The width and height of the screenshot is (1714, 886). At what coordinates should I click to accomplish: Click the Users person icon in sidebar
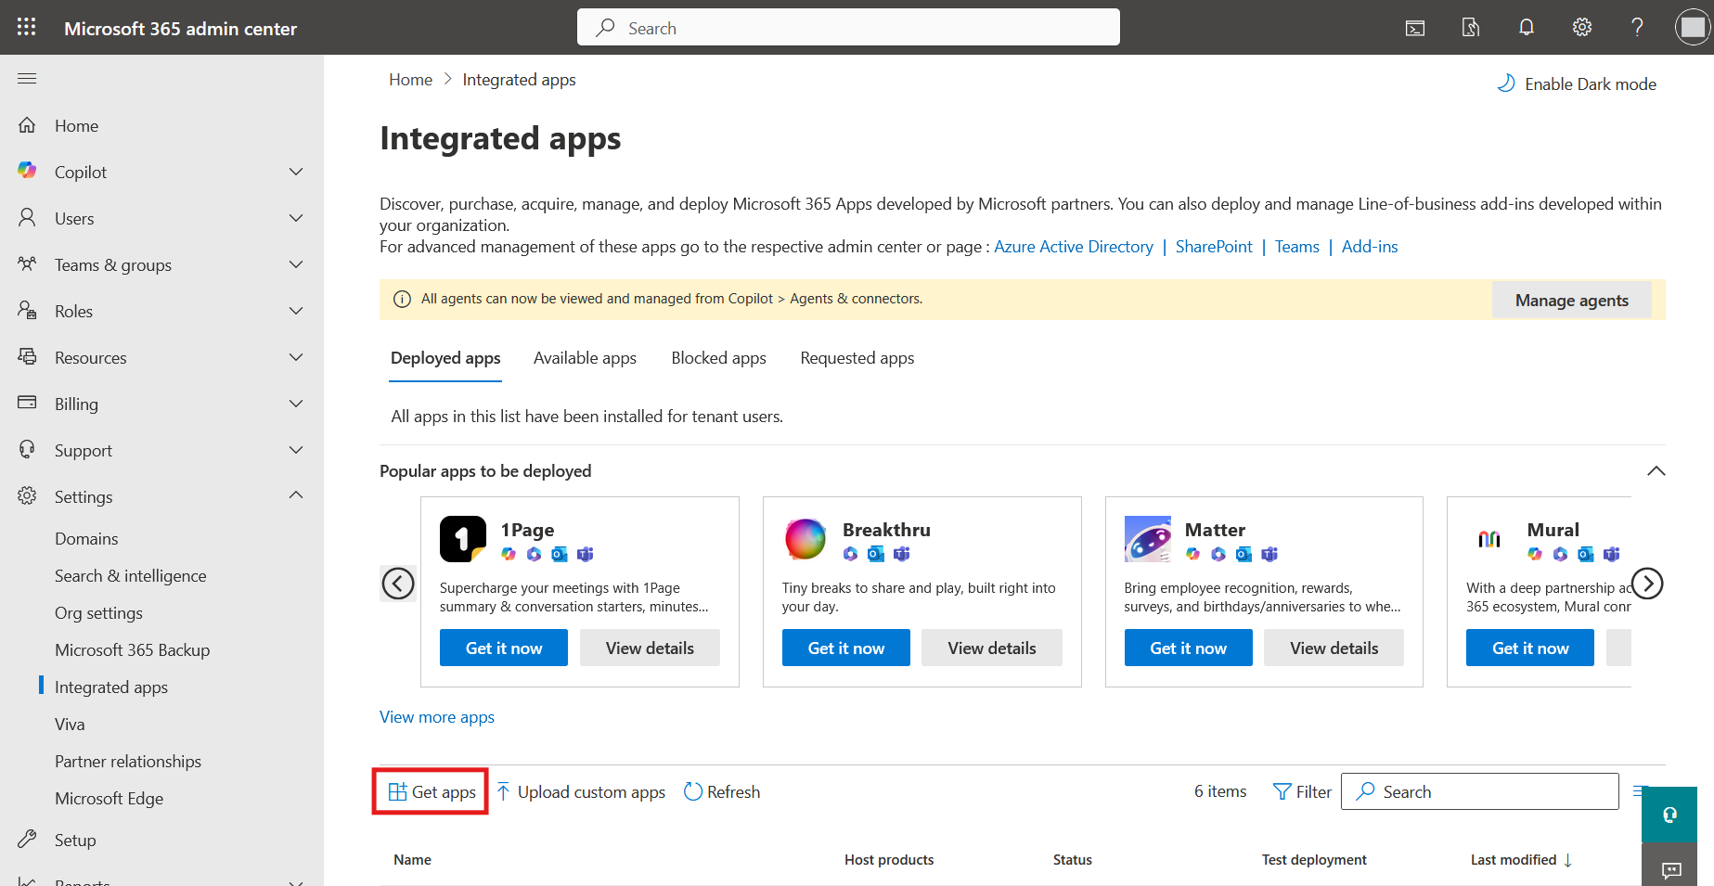[27, 217]
